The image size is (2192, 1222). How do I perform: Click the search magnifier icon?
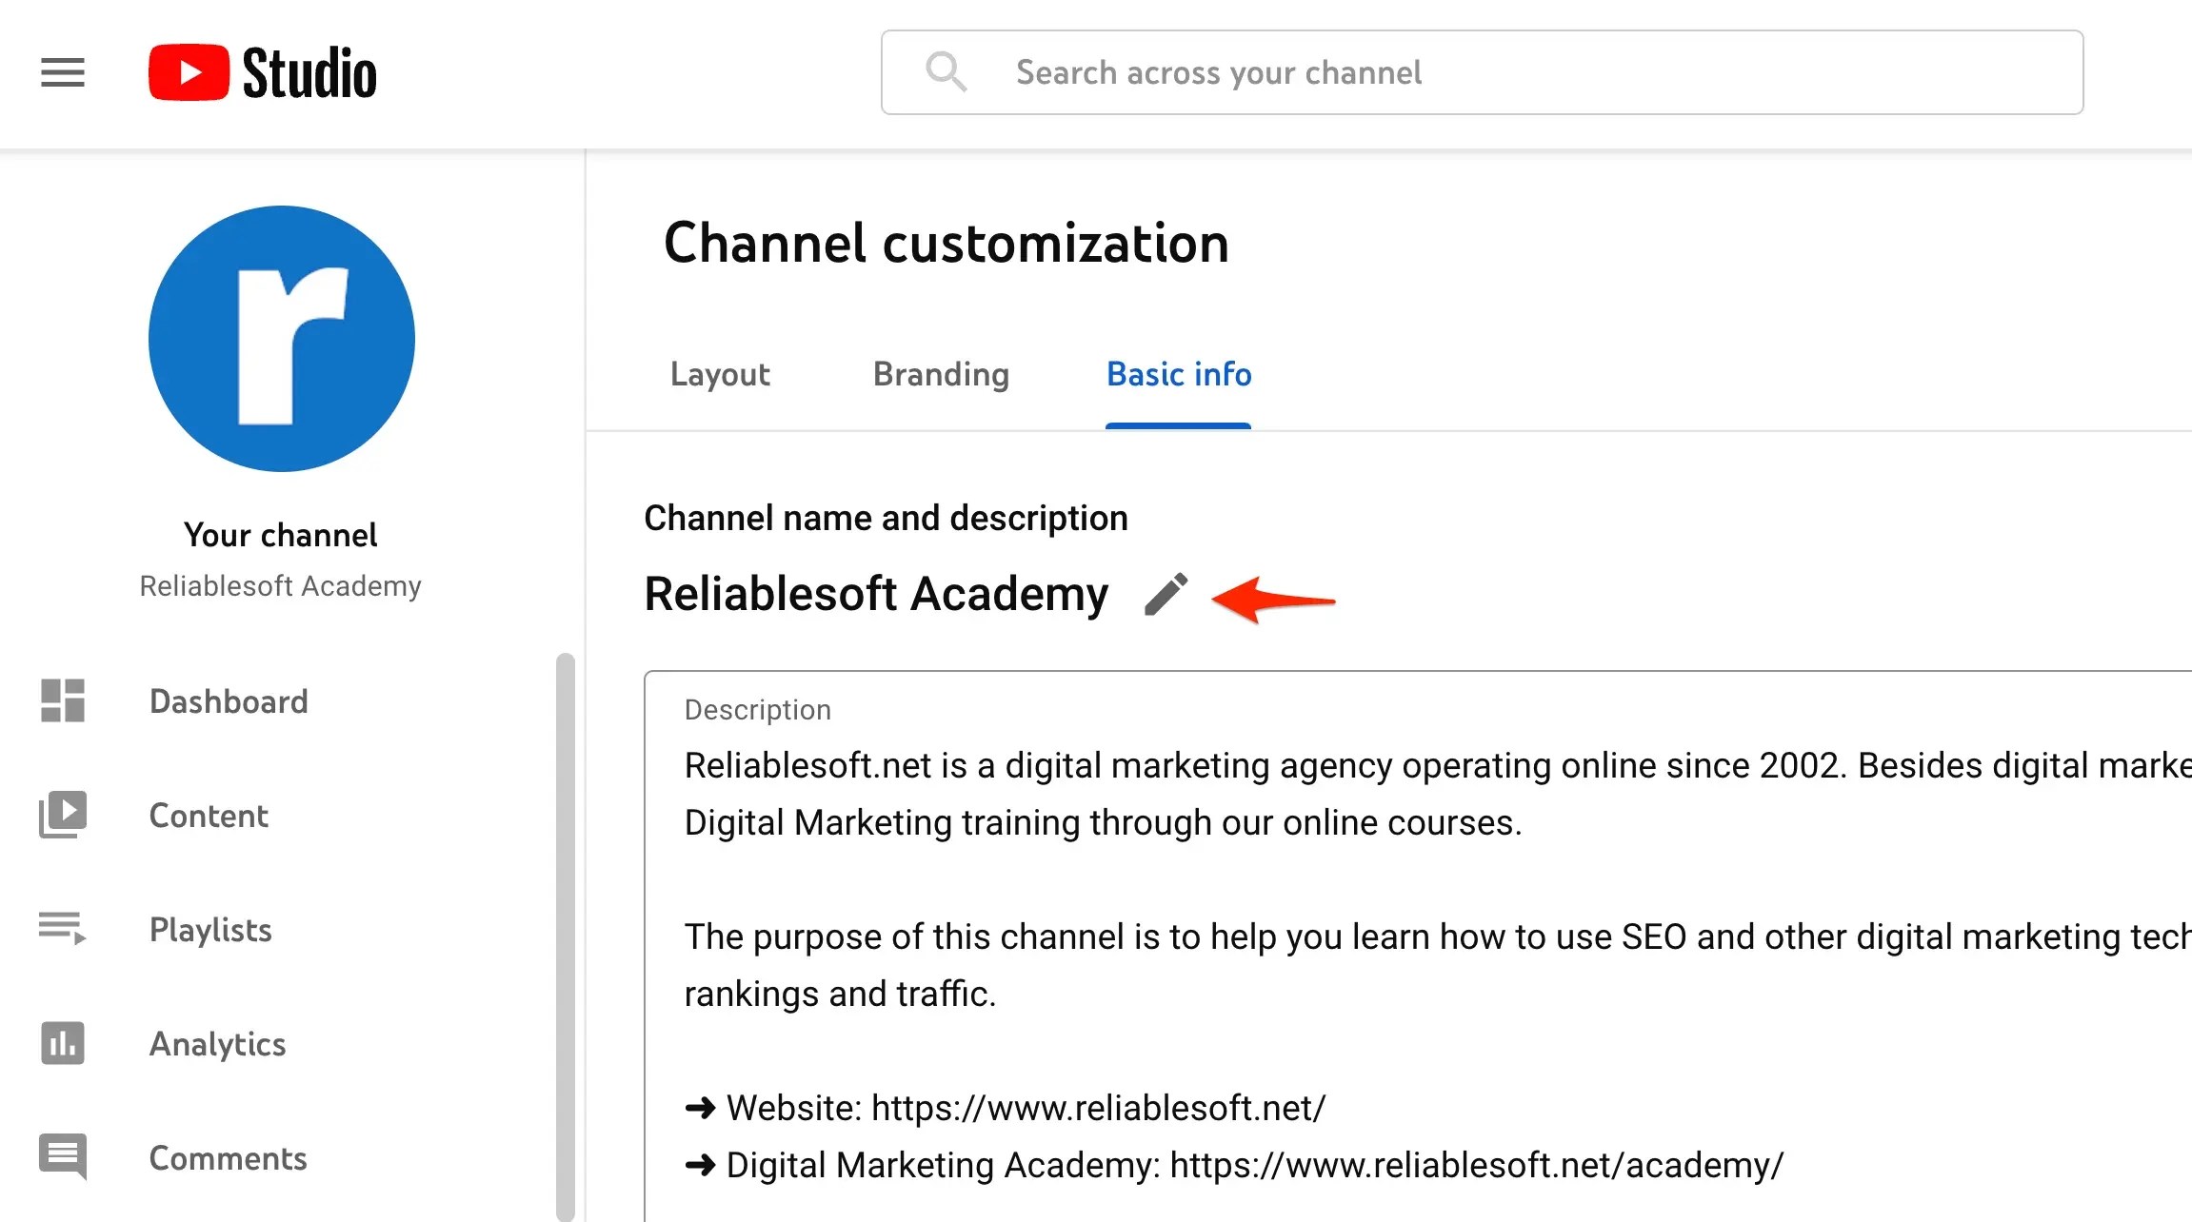coord(947,71)
